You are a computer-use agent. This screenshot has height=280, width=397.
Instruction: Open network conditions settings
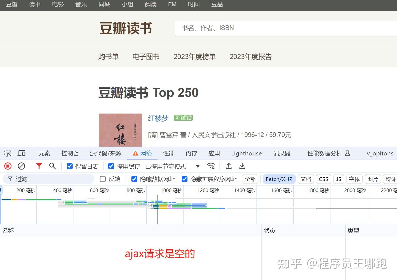pos(211,166)
